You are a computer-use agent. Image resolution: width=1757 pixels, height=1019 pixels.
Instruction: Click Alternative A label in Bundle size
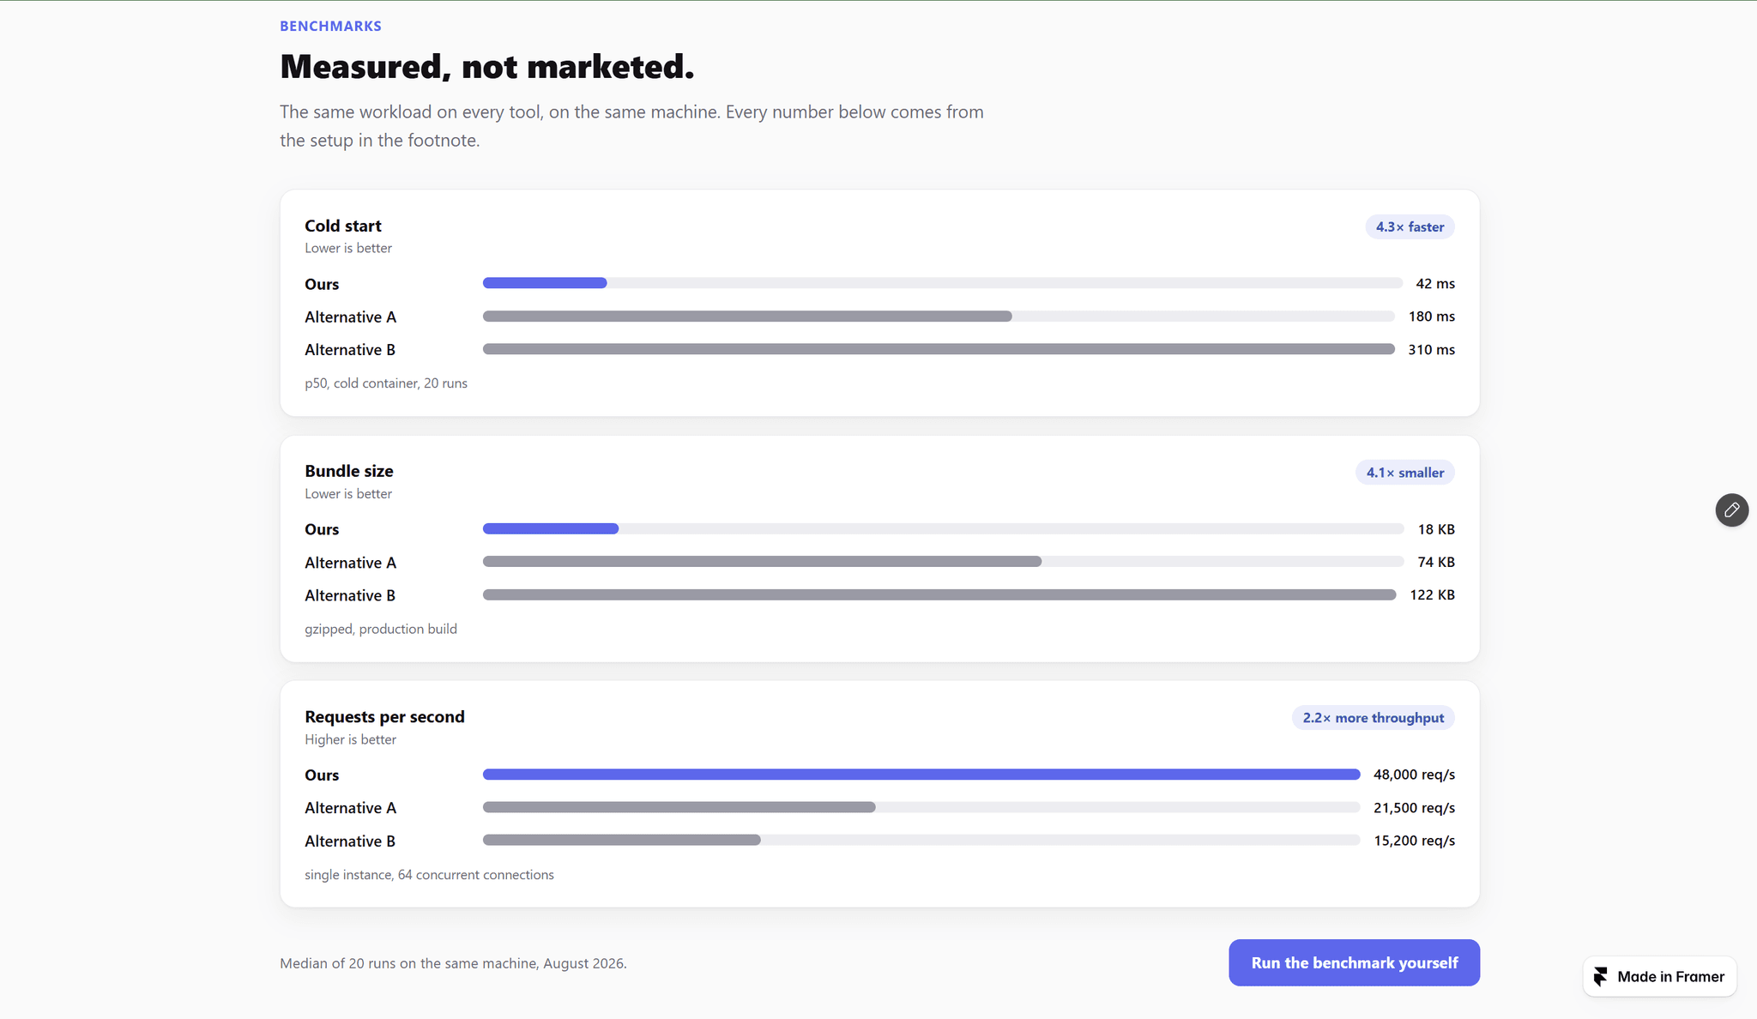pos(350,563)
